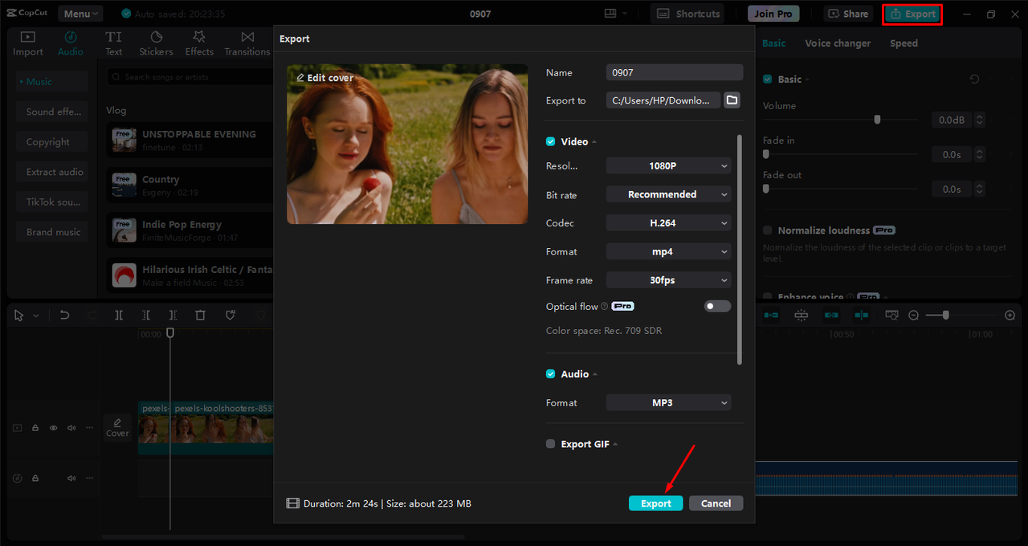The image size is (1028, 546).
Task: Uncheck the Video export checkbox
Action: 551,141
